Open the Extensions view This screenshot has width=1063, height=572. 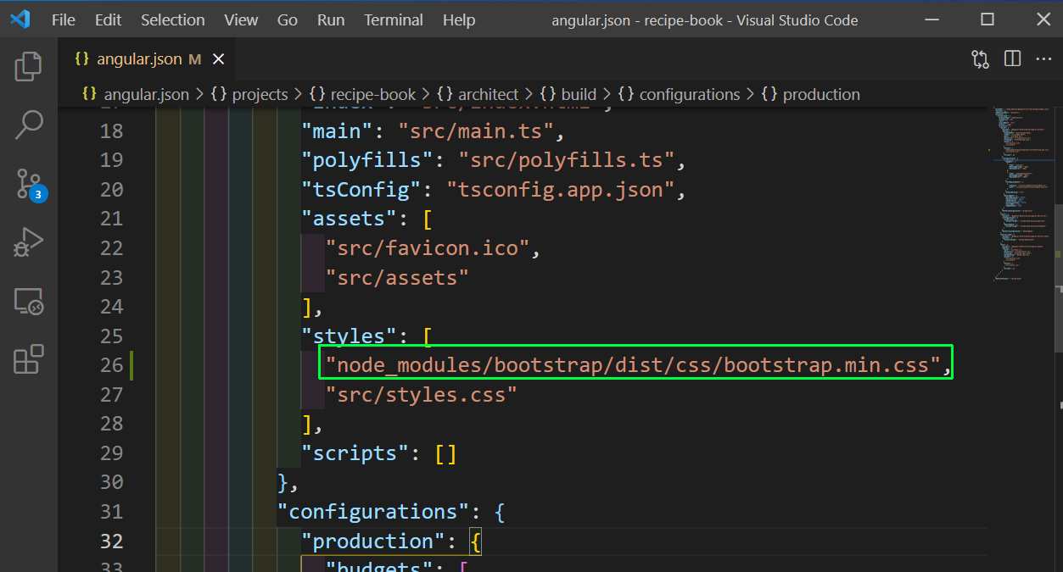29,359
